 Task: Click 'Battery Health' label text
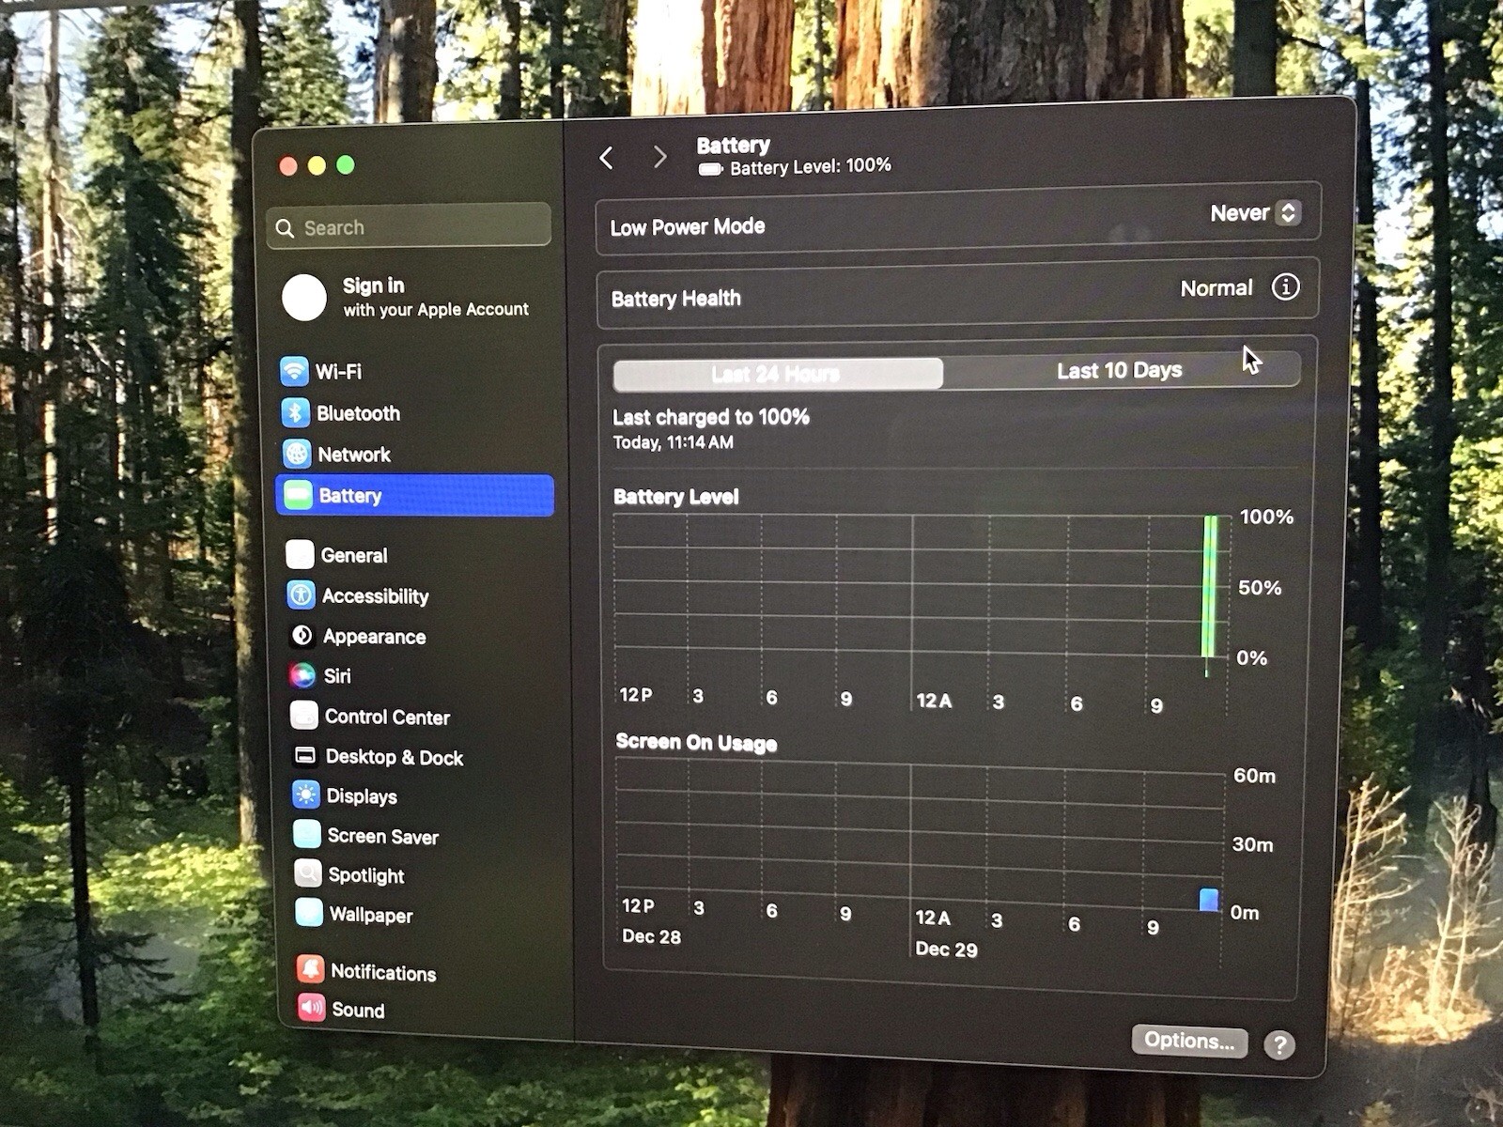point(676,299)
